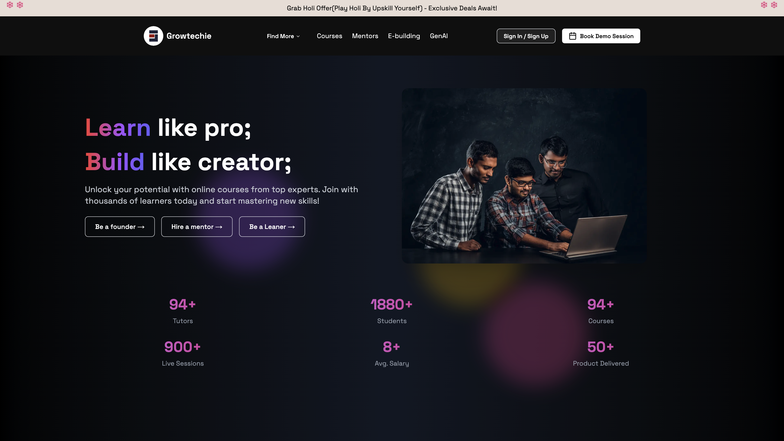Screen dimensions: 784x441
Task: Expand the Find More chevron
Action: click(x=298, y=36)
